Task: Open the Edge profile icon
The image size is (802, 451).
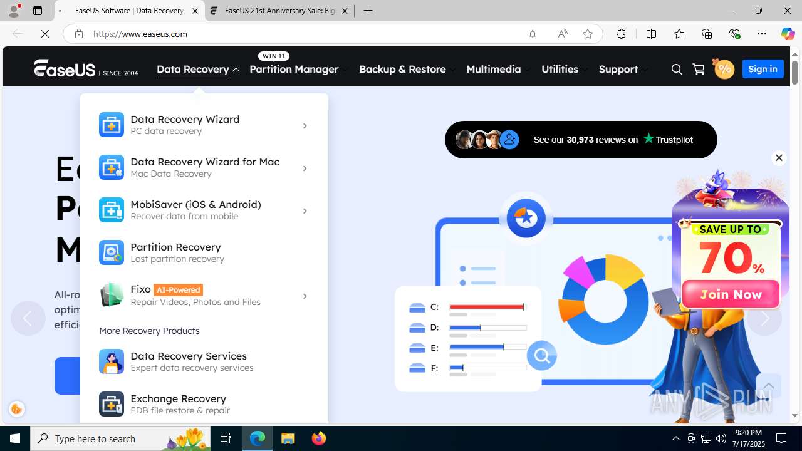Action: [14, 11]
